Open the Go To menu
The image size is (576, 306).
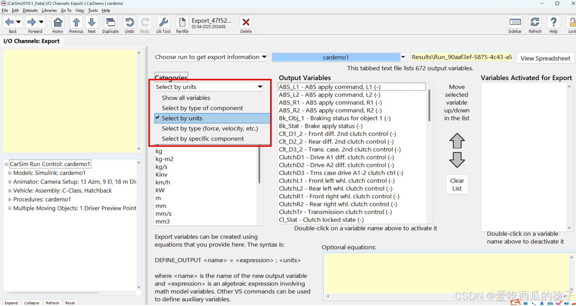click(x=66, y=11)
